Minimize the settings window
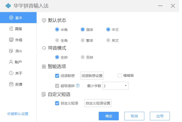The width and height of the screenshot is (182, 122). click(x=160, y=6)
